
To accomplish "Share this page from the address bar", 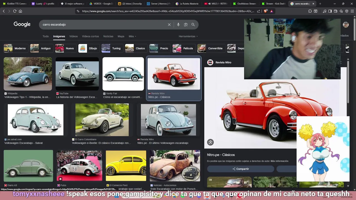I will pos(259,11).
